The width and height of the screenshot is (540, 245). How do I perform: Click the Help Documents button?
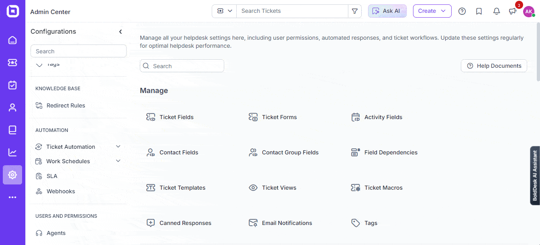pyautogui.click(x=494, y=66)
